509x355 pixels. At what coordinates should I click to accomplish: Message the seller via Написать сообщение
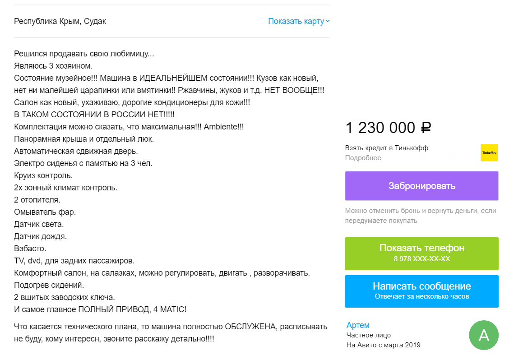click(x=421, y=286)
